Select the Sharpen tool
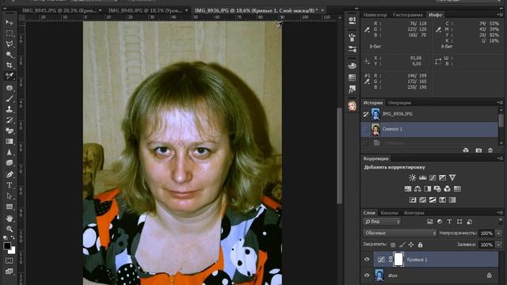507x285 pixels. pyautogui.click(x=10, y=152)
